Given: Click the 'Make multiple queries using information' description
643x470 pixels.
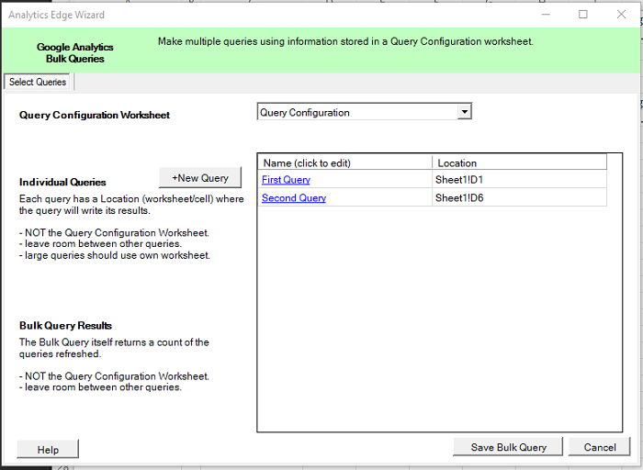Looking at the screenshot, I should click(345, 41).
